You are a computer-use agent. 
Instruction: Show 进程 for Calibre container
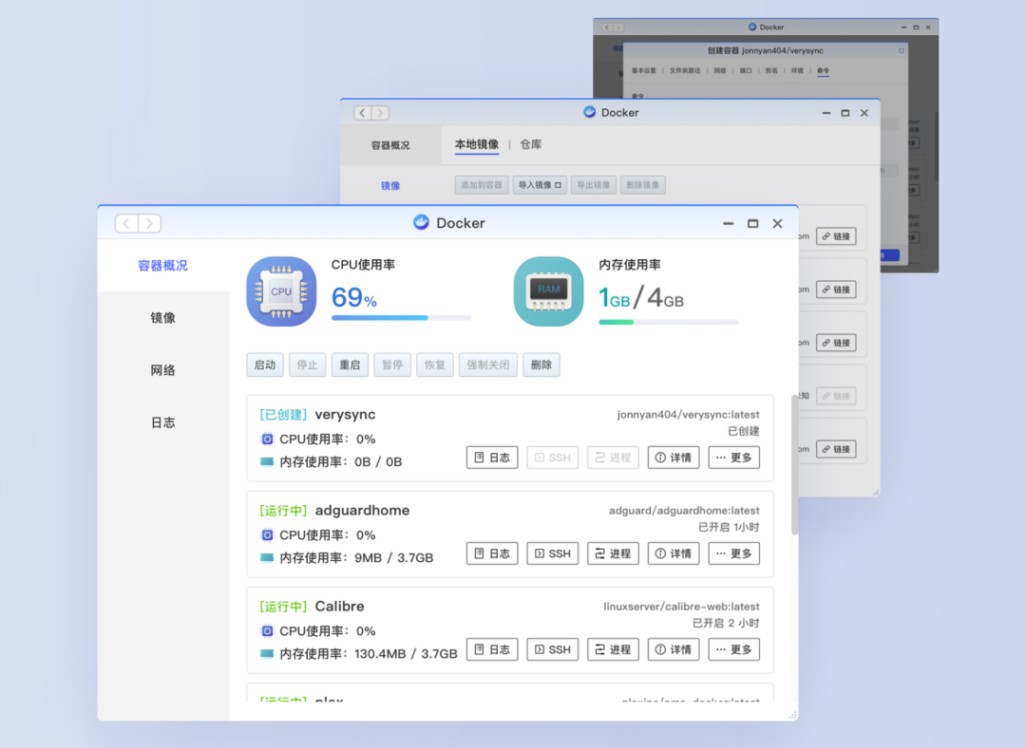pos(613,650)
